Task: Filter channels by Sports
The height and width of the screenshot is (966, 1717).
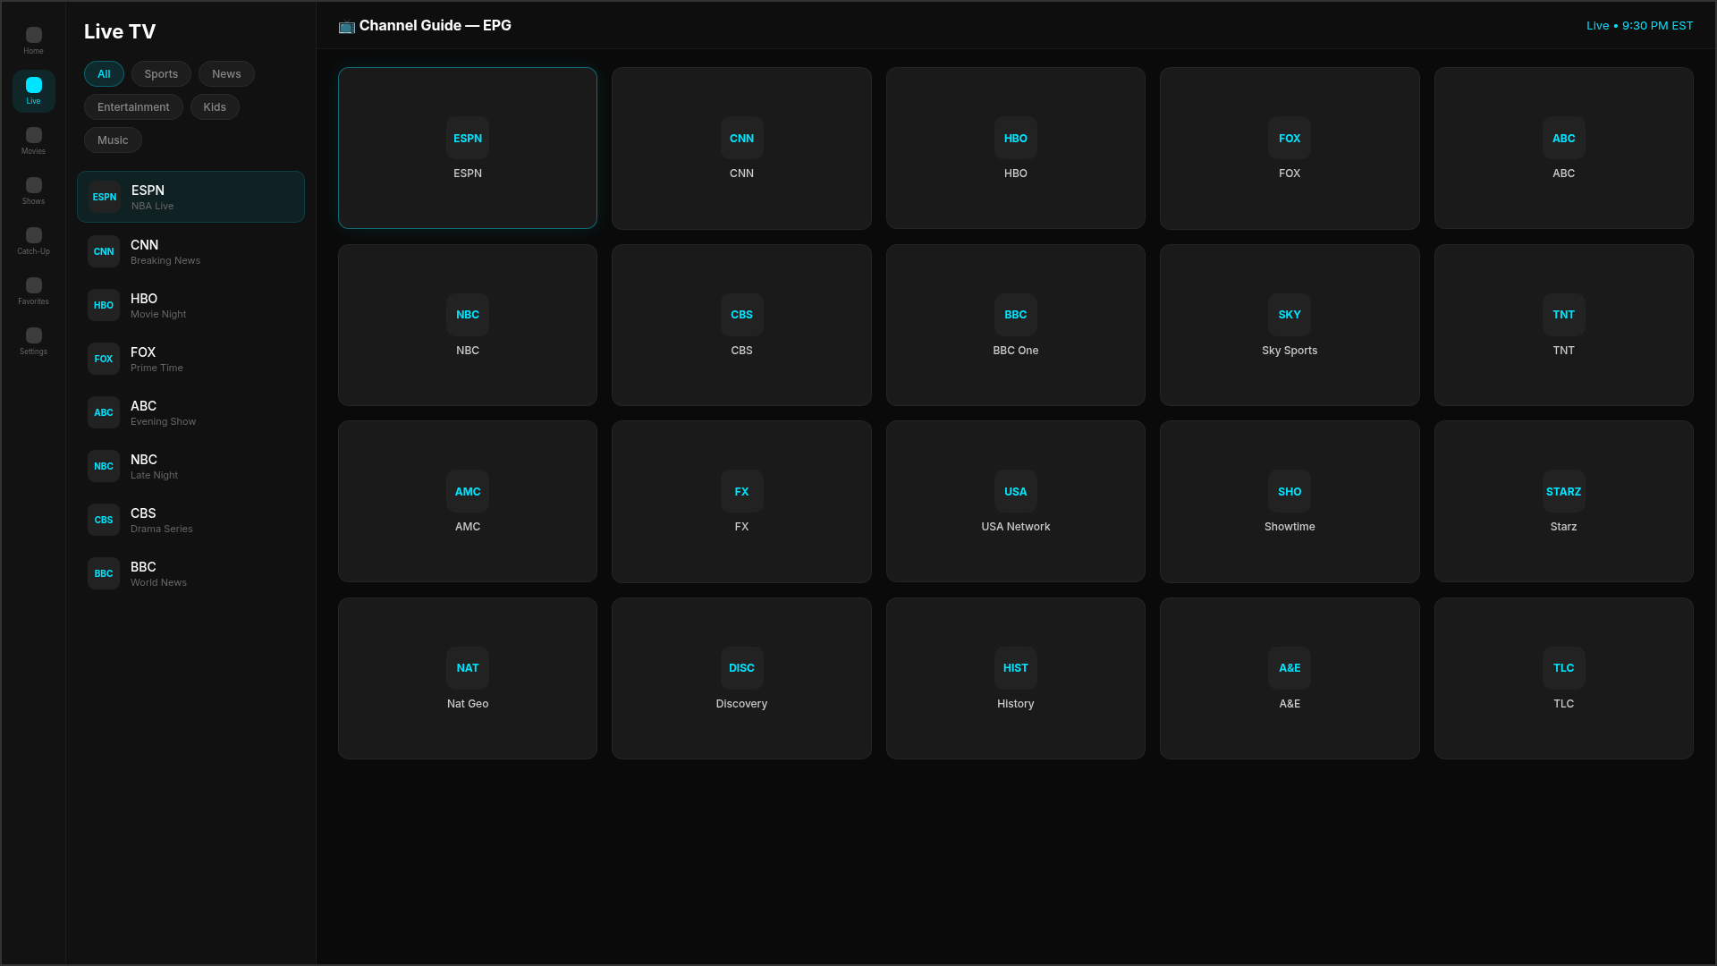Action: click(x=161, y=74)
